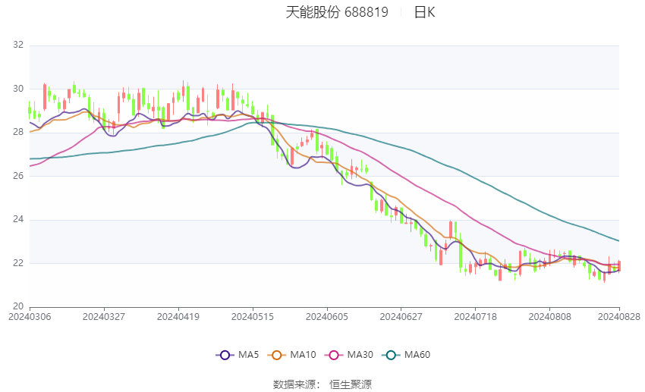Click the 日K label in title
The height and width of the screenshot is (392, 645).
coord(424,12)
